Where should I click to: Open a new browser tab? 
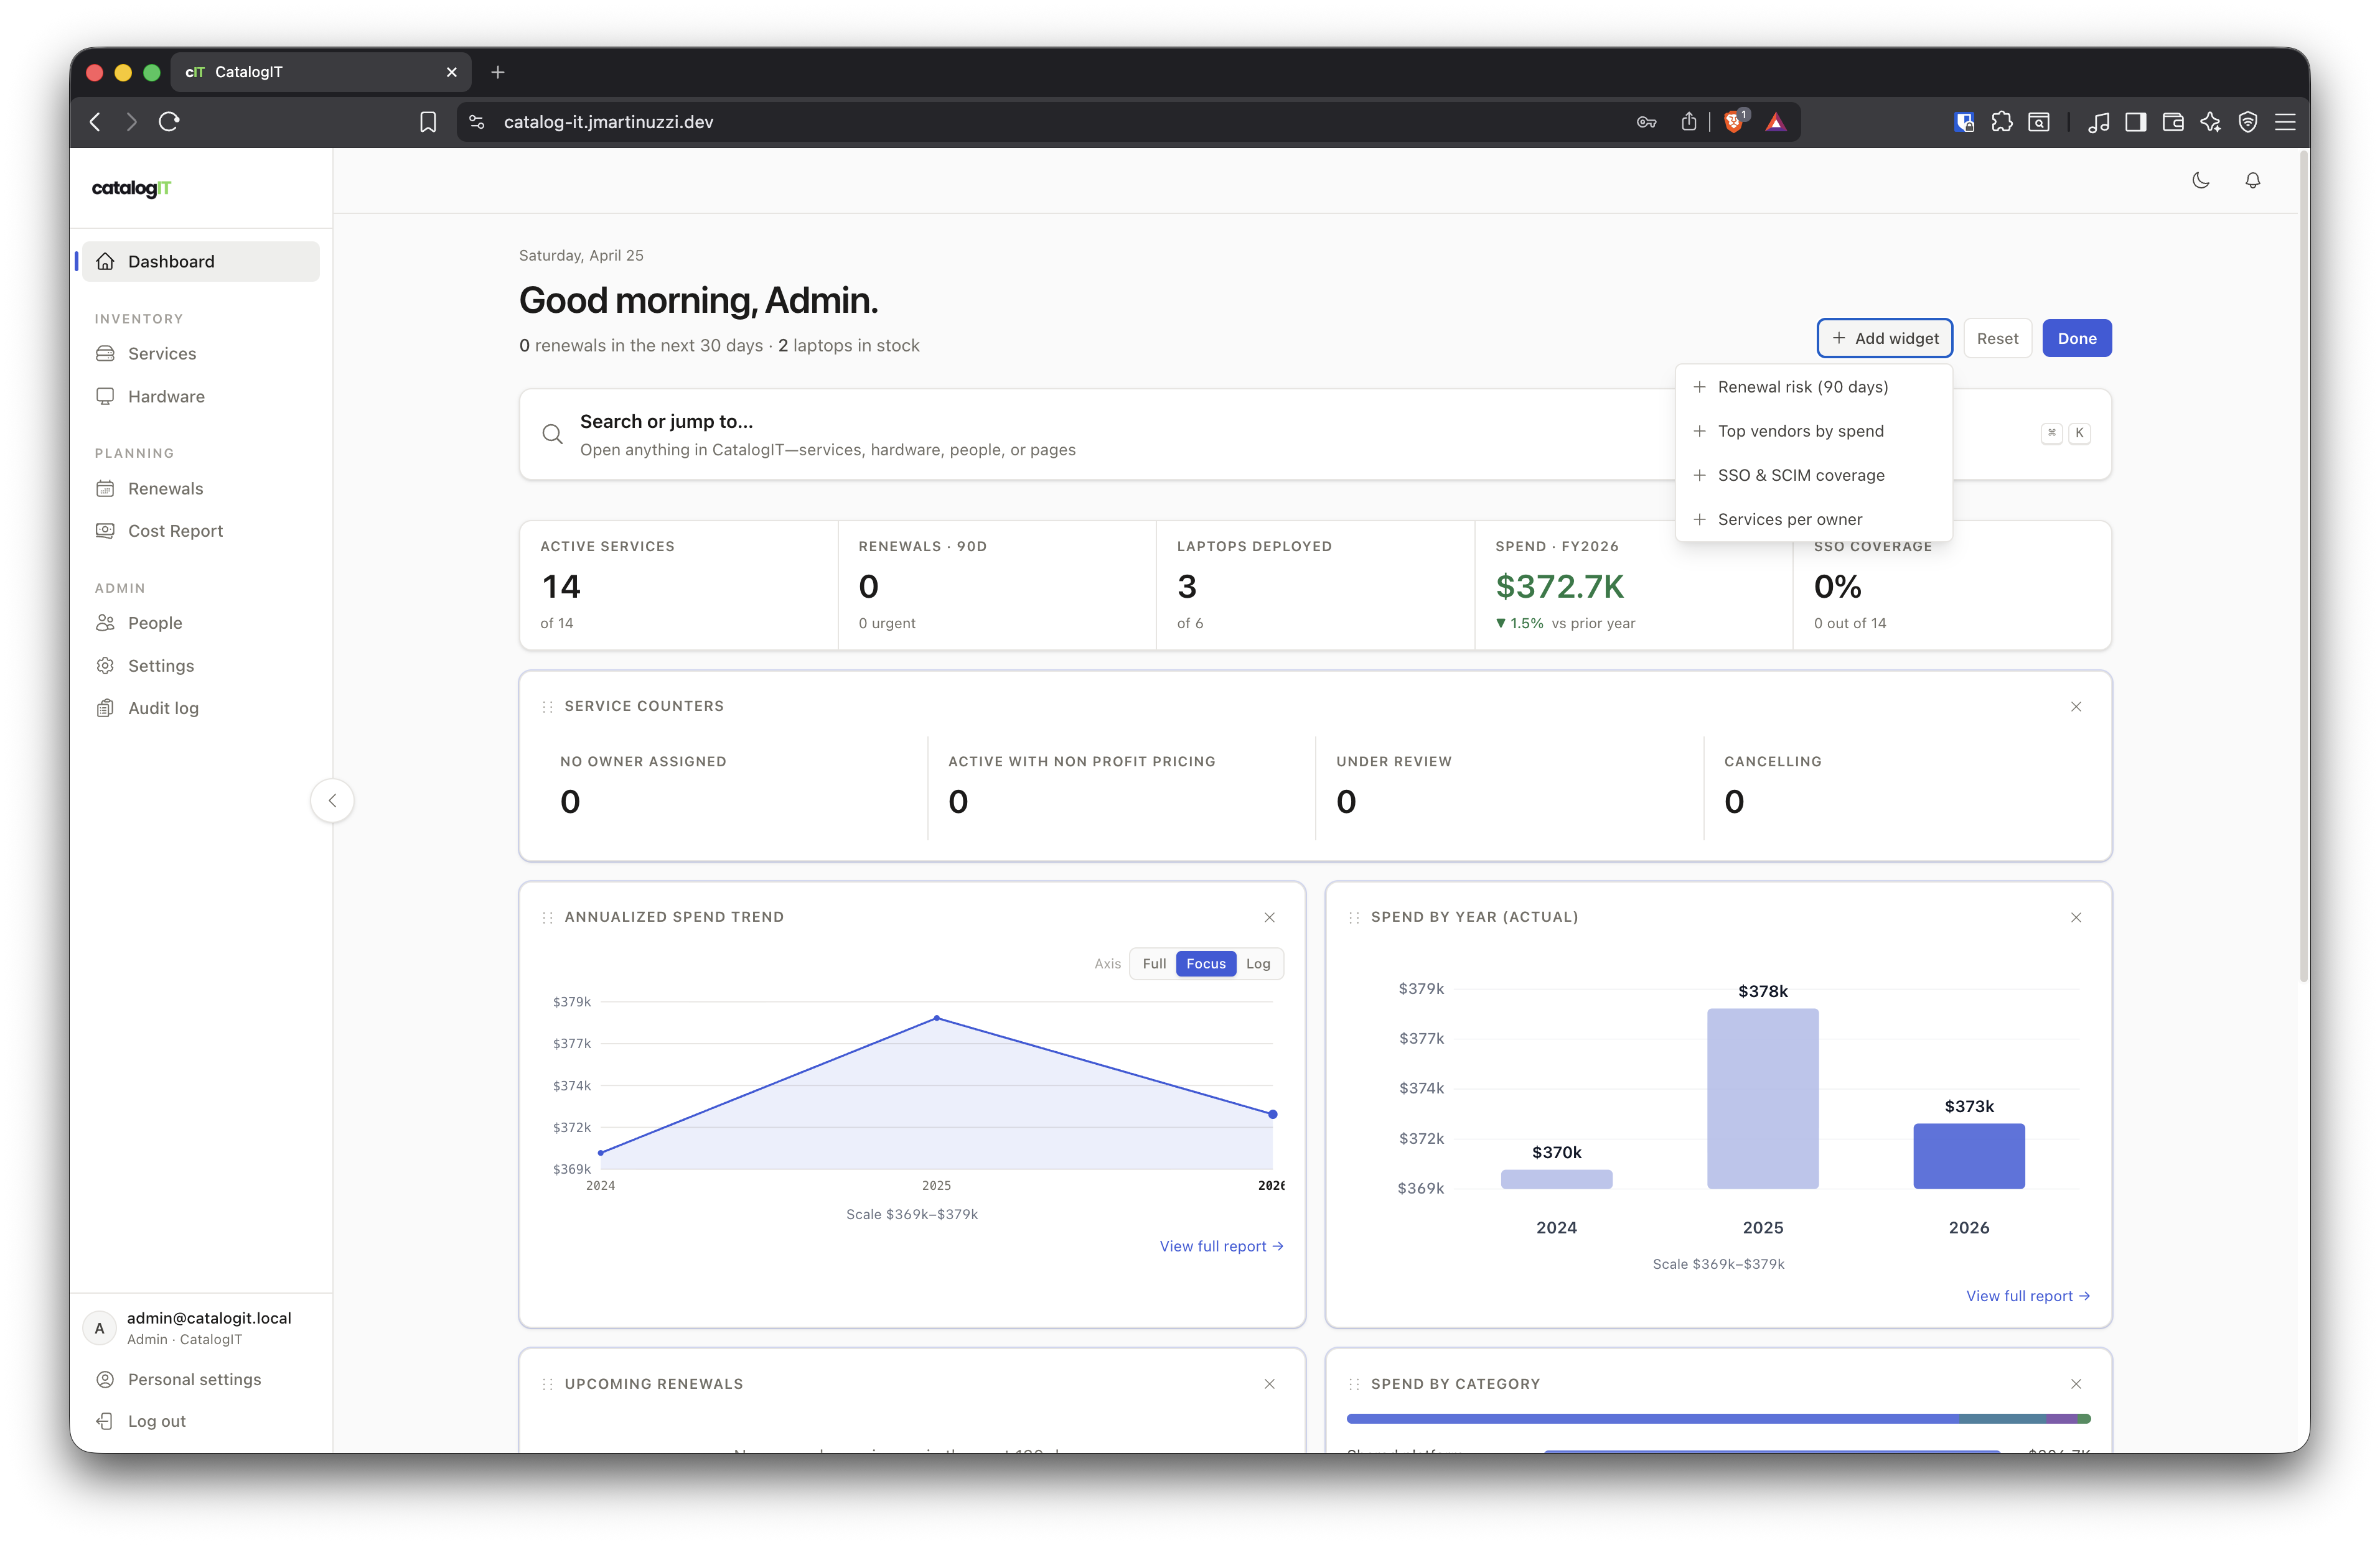click(498, 72)
